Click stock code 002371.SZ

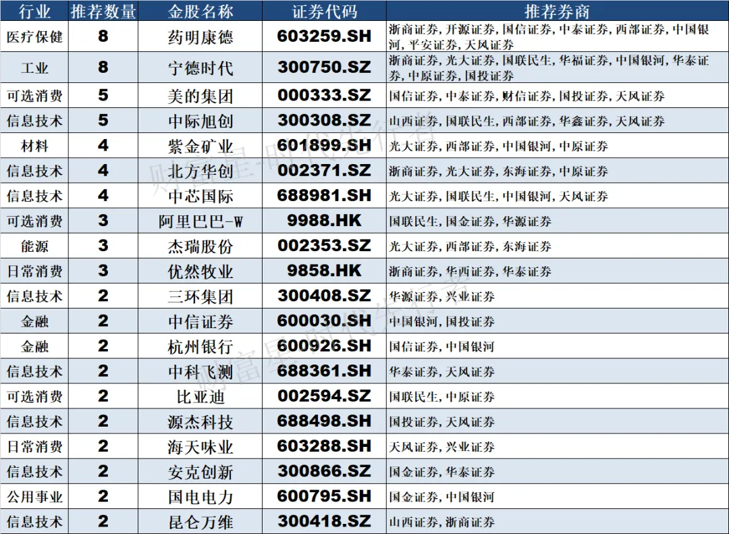coord(324,171)
